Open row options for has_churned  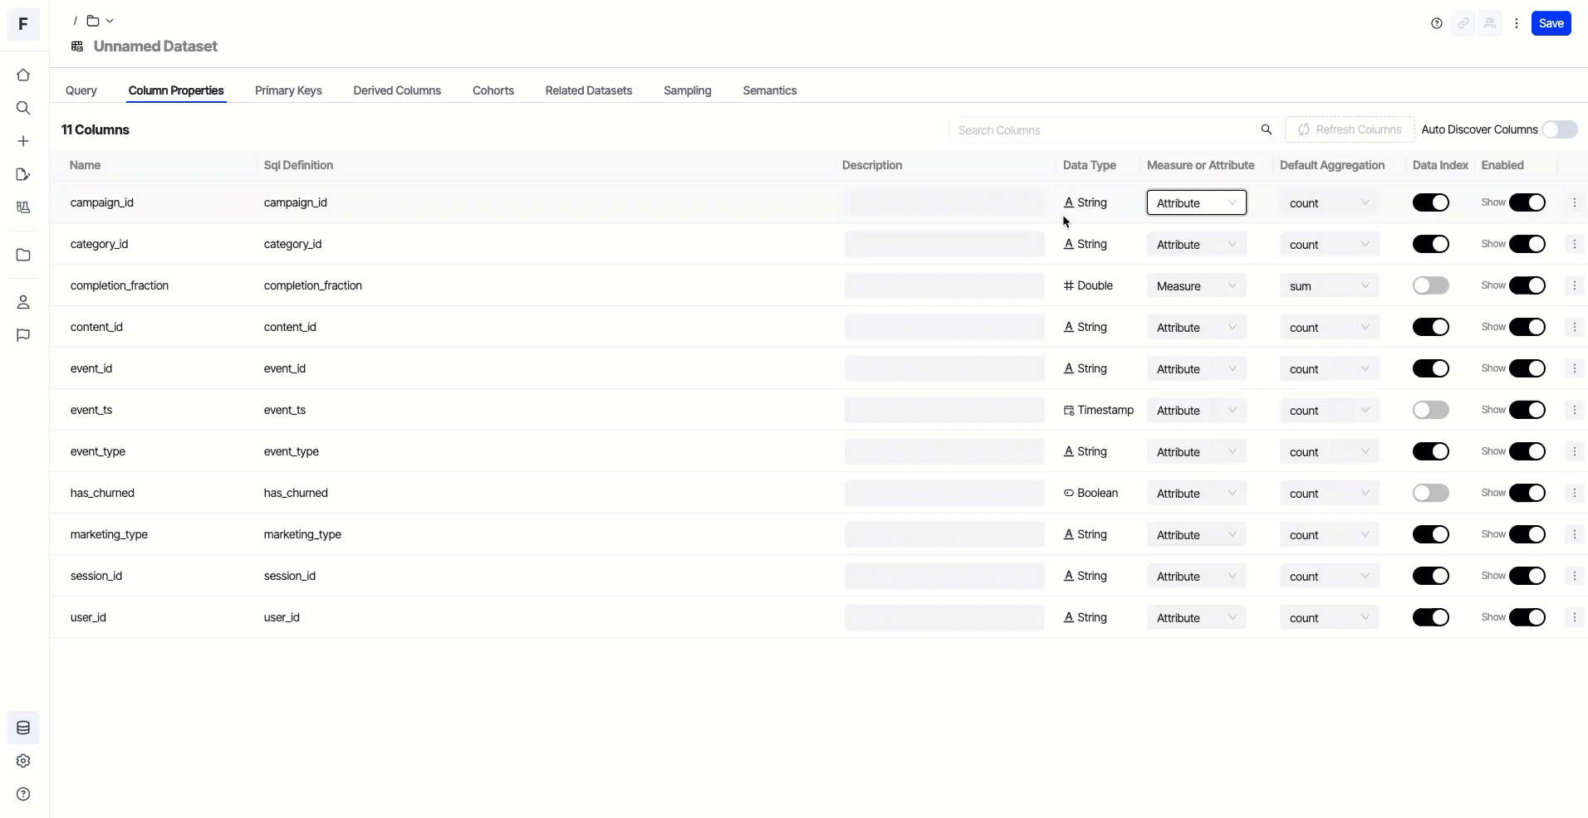pos(1575,493)
